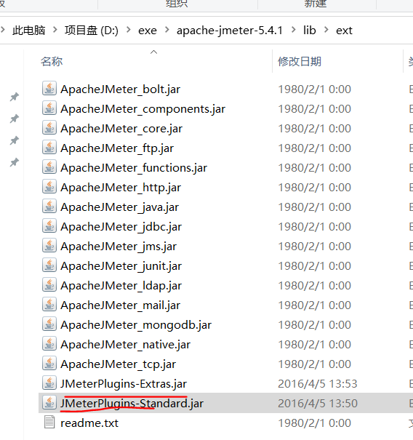Screen dimensions: 413x440
Task: Navigate to 此电脑 in the breadcrumb
Action: click(28, 31)
